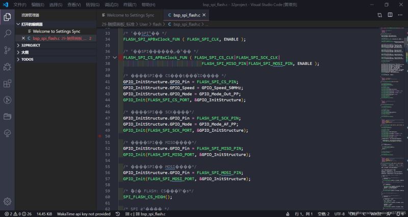This screenshot has height=217, width=408.
Task: Open the Run and Debug view
Action: point(7,67)
